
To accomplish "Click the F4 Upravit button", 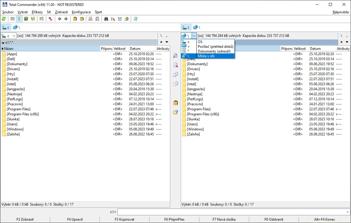I will click(75, 219).
